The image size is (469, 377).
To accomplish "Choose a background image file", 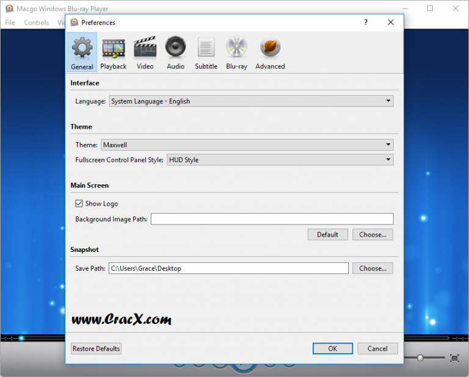I will pos(373,234).
